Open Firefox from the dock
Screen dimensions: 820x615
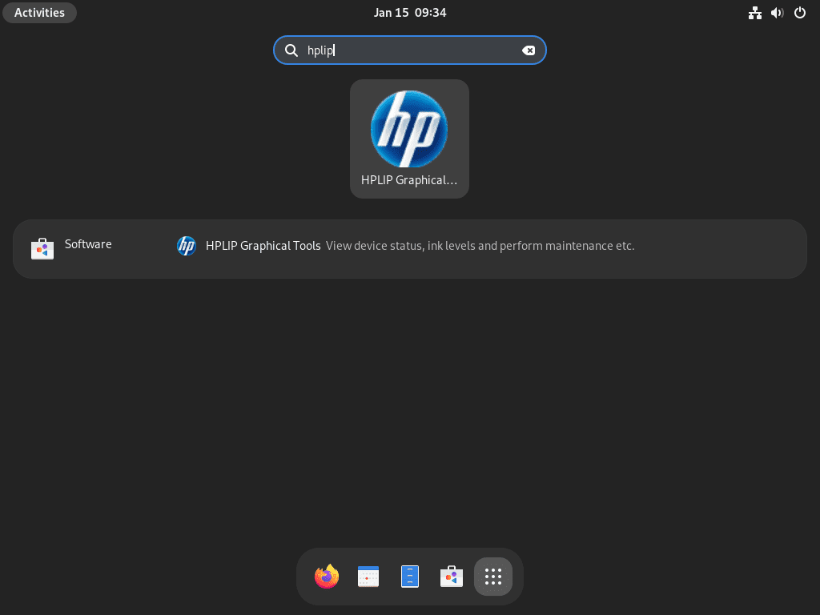(x=326, y=576)
